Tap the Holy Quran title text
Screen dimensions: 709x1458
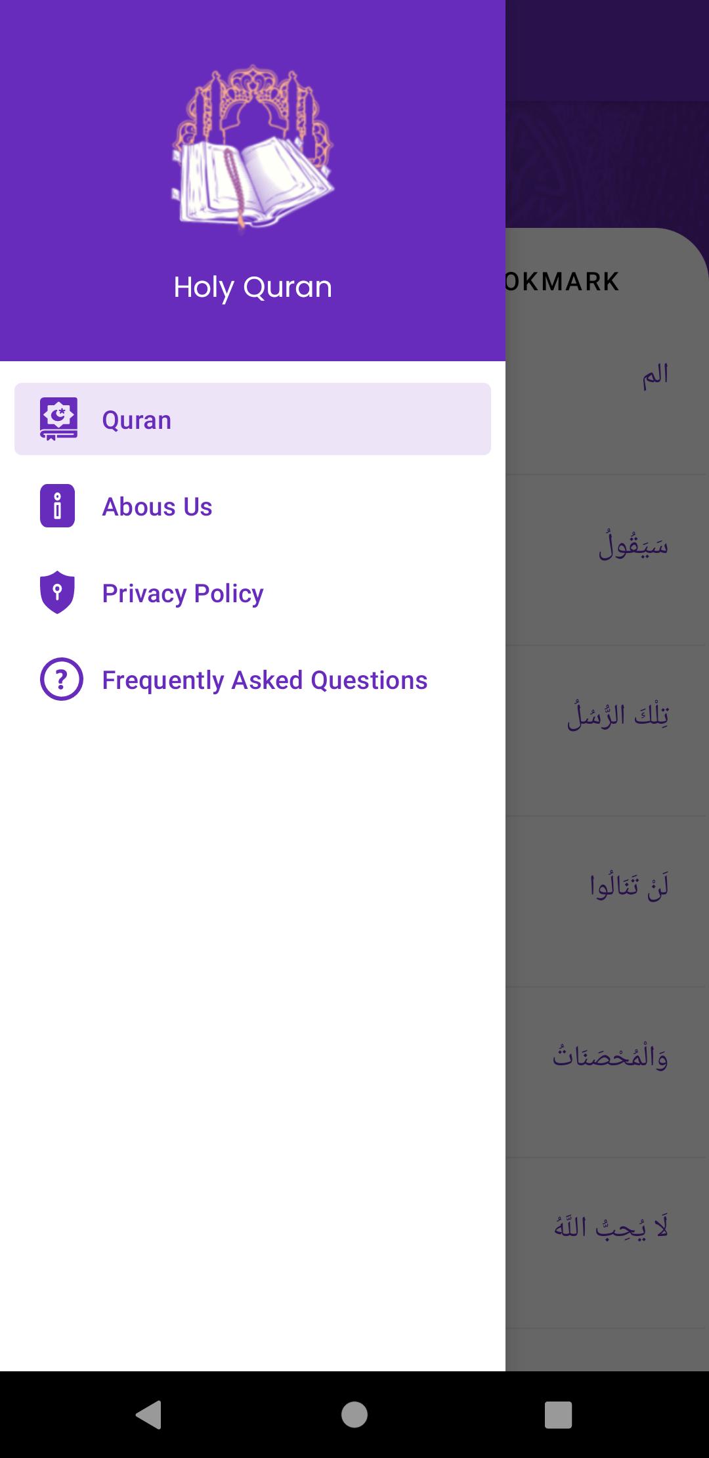tap(253, 287)
